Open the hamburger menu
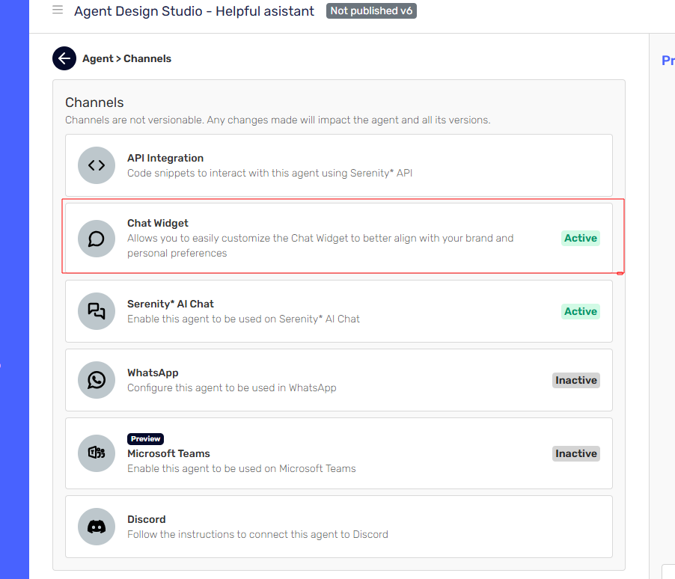 57,10
